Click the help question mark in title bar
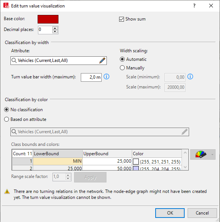This screenshot has width=220, height=222. click(194, 6)
